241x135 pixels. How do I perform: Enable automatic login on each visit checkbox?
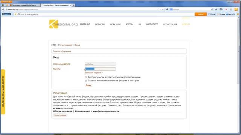tap(86, 77)
